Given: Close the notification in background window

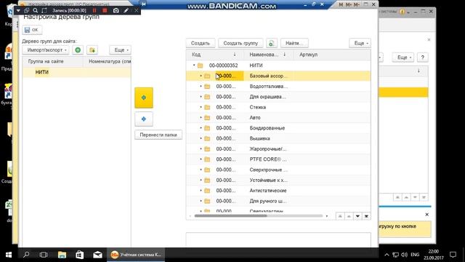Looking at the screenshot, I should [x=426, y=215].
